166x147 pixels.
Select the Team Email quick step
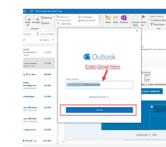(x=64, y=20)
